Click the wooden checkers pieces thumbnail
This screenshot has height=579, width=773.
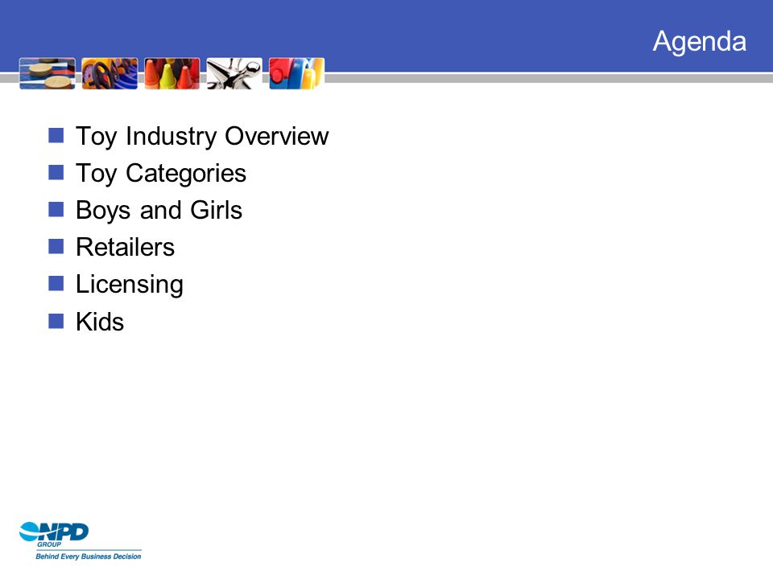pos(48,73)
